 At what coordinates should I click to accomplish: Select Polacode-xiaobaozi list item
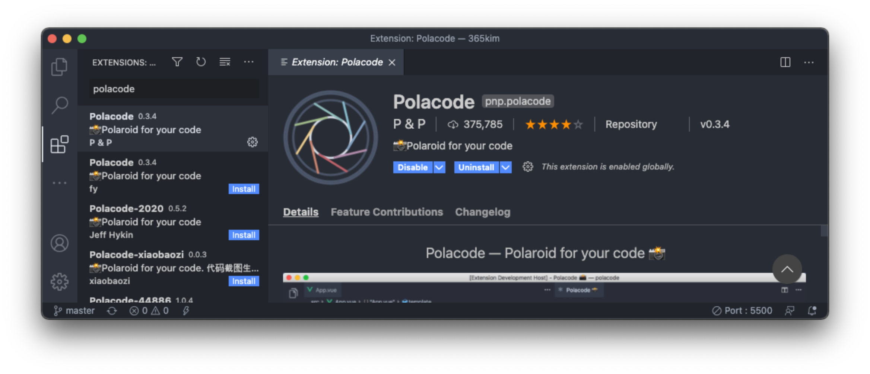click(x=173, y=267)
